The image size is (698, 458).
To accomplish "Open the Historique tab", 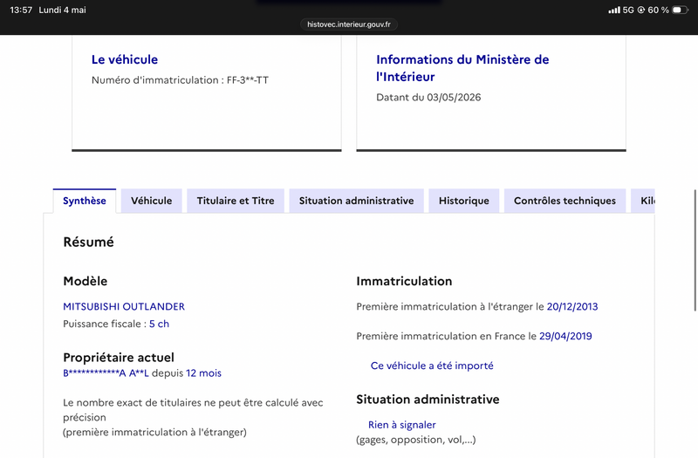I will tap(464, 201).
